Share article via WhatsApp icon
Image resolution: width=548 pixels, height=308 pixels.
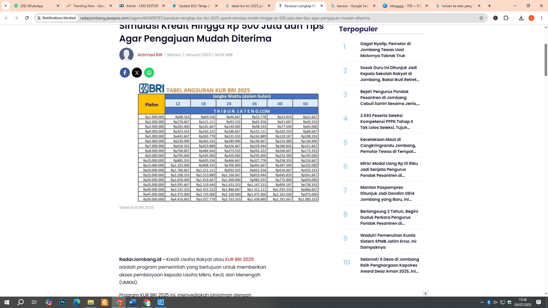(x=149, y=73)
